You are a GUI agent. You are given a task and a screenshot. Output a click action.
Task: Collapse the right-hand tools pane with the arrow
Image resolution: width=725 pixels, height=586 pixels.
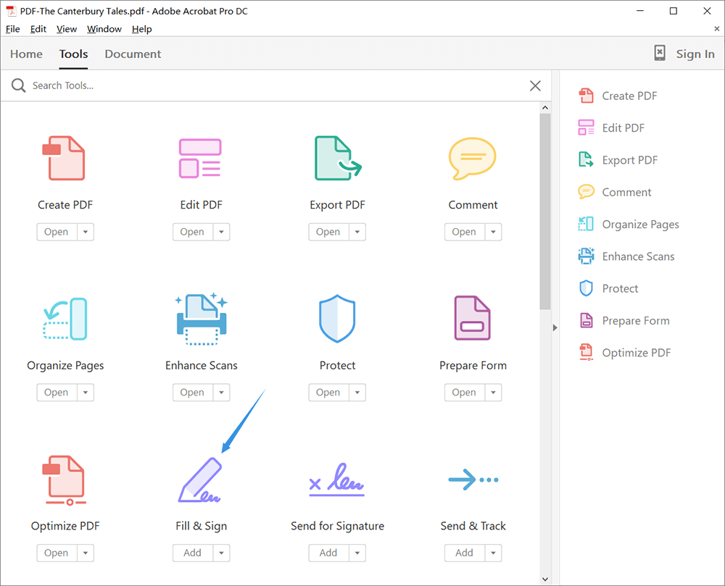coord(555,327)
